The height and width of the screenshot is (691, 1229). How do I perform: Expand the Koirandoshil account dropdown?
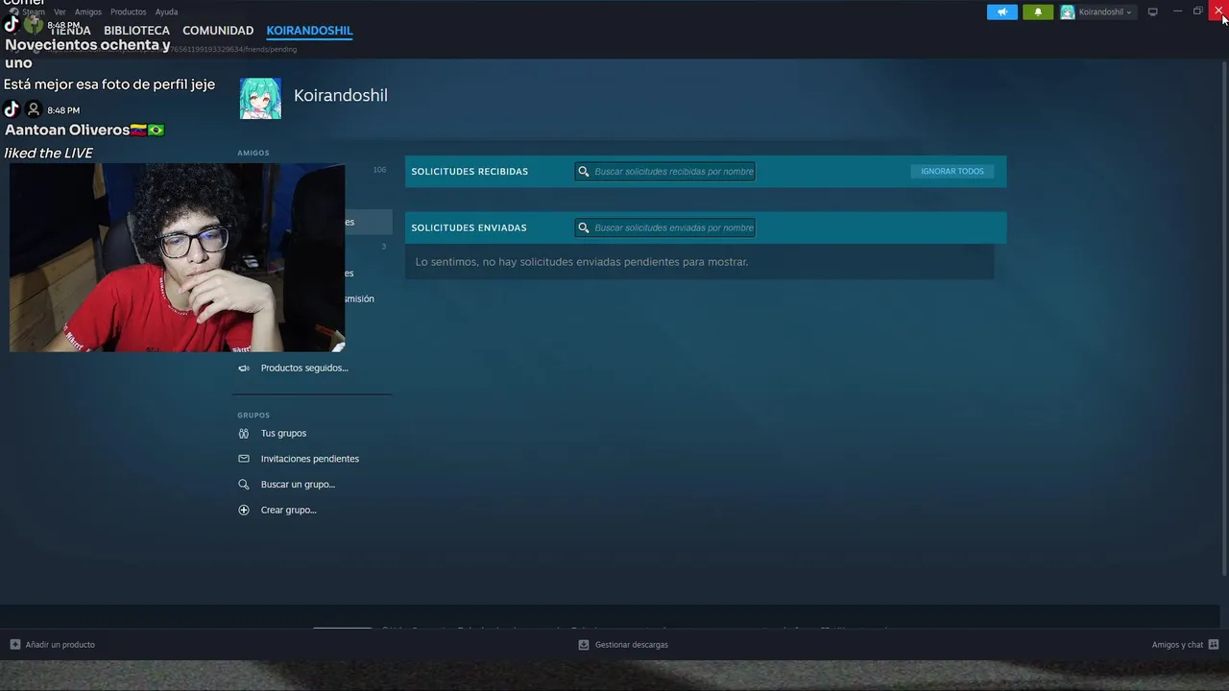coord(1097,12)
